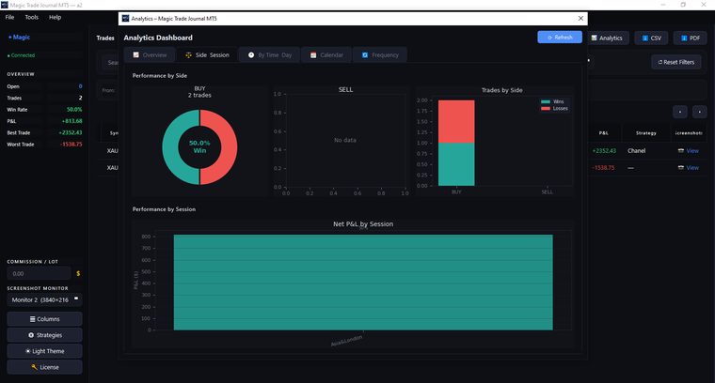The height and width of the screenshot is (383, 715).
Task: Click the Connected status indicator
Action: coord(21,55)
